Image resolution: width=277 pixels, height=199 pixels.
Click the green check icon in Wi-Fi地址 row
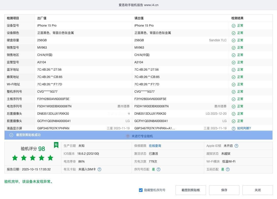point(234,85)
